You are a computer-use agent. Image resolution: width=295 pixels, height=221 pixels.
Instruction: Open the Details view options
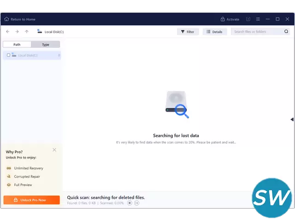(x=214, y=32)
